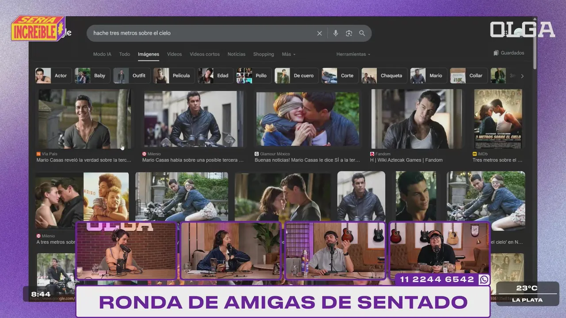Expand the Más dropdown
The width and height of the screenshot is (566, 318).
coord(289,54)
